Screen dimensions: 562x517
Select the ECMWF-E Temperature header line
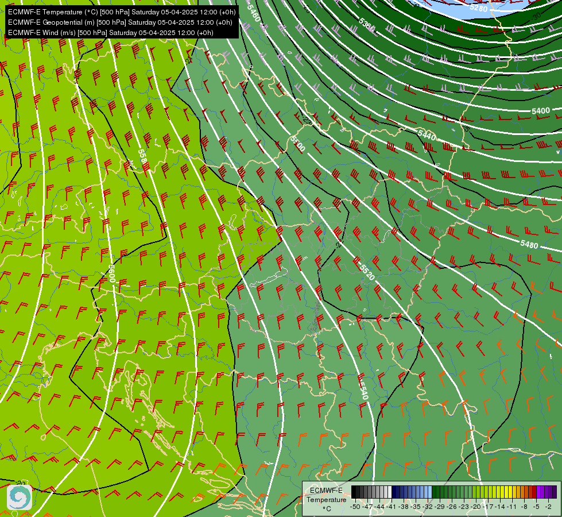[122, 12]
